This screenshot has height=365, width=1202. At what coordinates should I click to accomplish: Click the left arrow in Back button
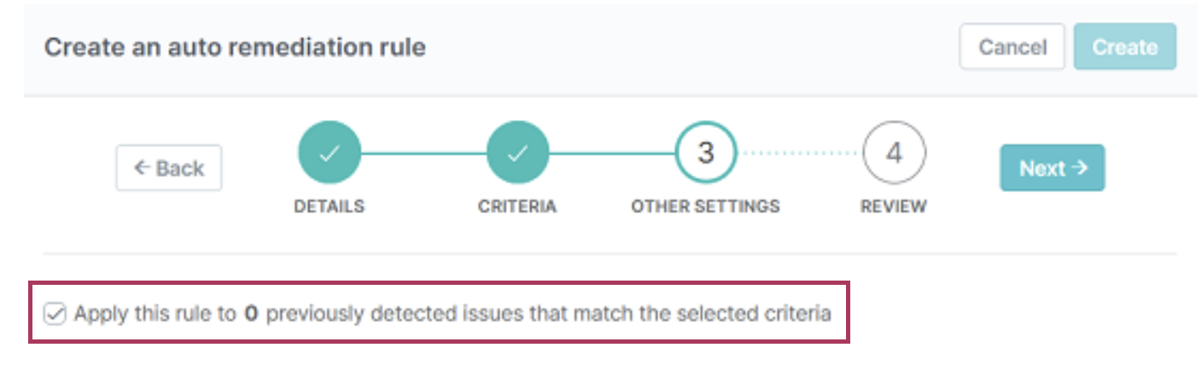(x=142, y=168)
